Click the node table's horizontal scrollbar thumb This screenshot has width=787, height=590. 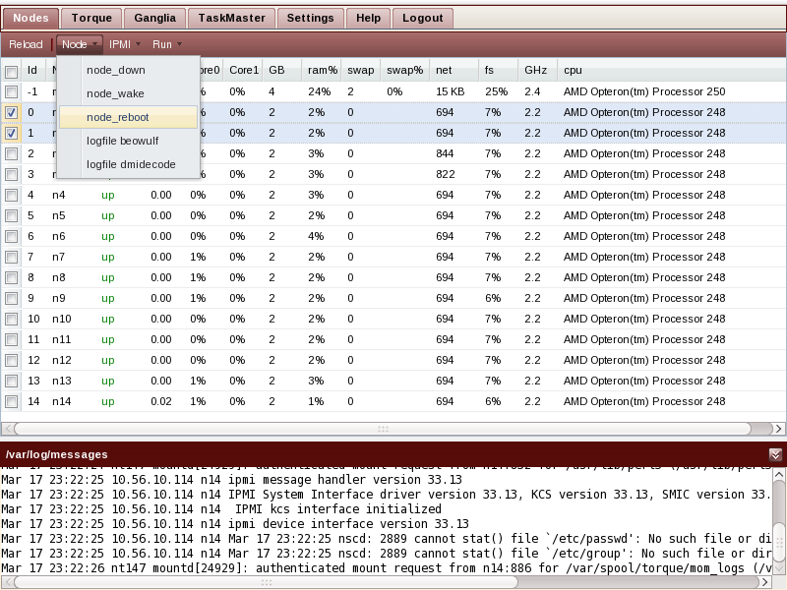click(383, 429)
